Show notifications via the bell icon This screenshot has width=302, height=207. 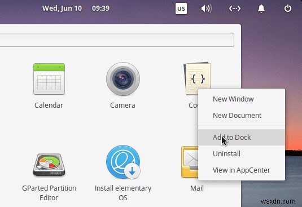click(x=261, y=8)
